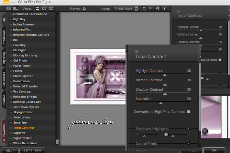
Task: Tick the High Pass Contrast checkbox in small right panel
Action: coord(220,60)
